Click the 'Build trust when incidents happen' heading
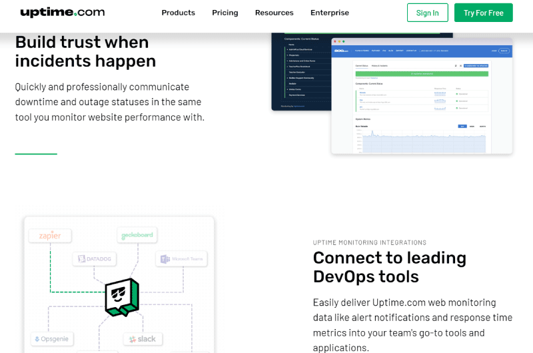This screenshot has height=353, width=533. coord(85,52)
